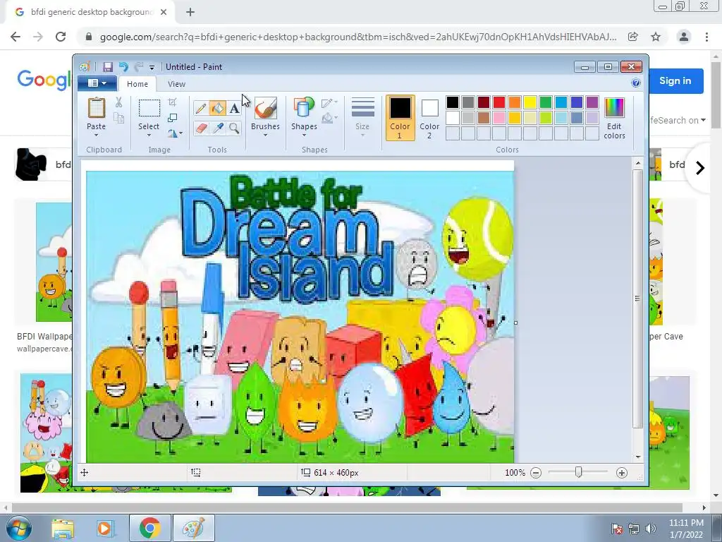This screenshot has width=722, height=542.
Task: Open the Windows Start button
Action: tap(18, 528)
